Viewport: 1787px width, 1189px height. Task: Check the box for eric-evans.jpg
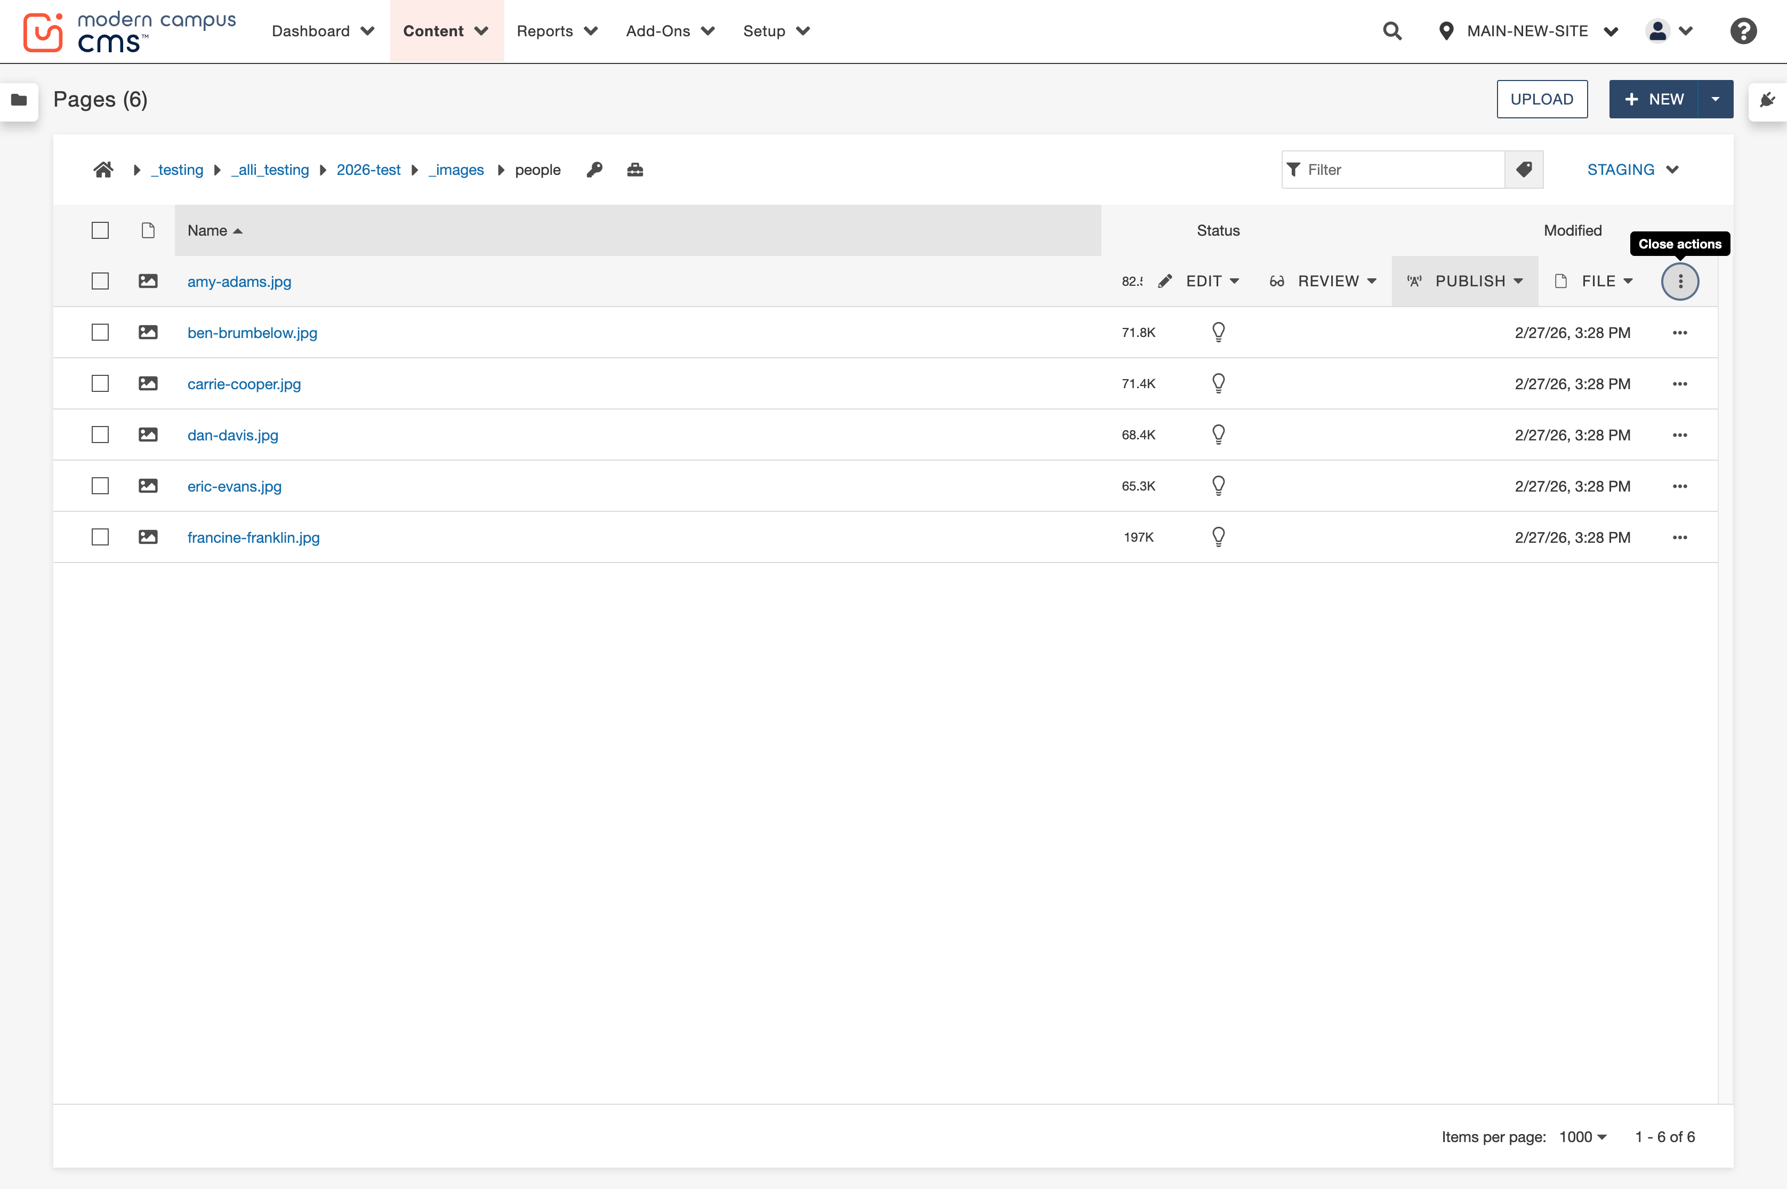[x=100, y=486]
